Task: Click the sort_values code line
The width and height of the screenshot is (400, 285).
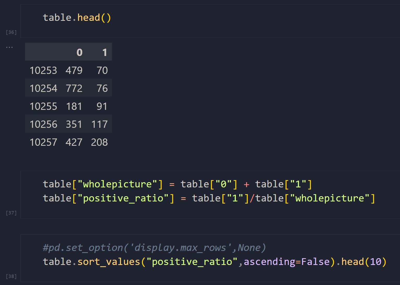Action: (214, 262)
